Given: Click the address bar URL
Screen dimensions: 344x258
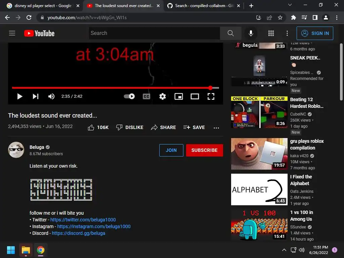Looking at the screenshot, I should pos(87,17).
